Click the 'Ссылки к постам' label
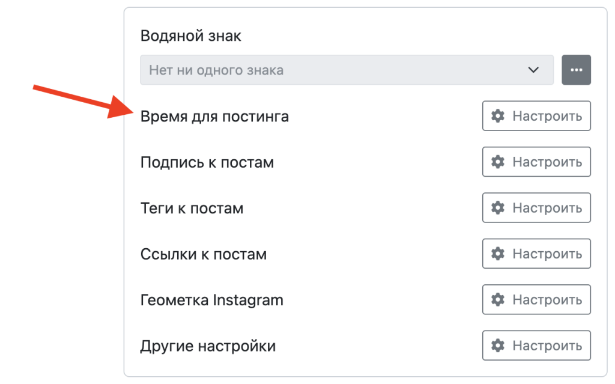 203,254
